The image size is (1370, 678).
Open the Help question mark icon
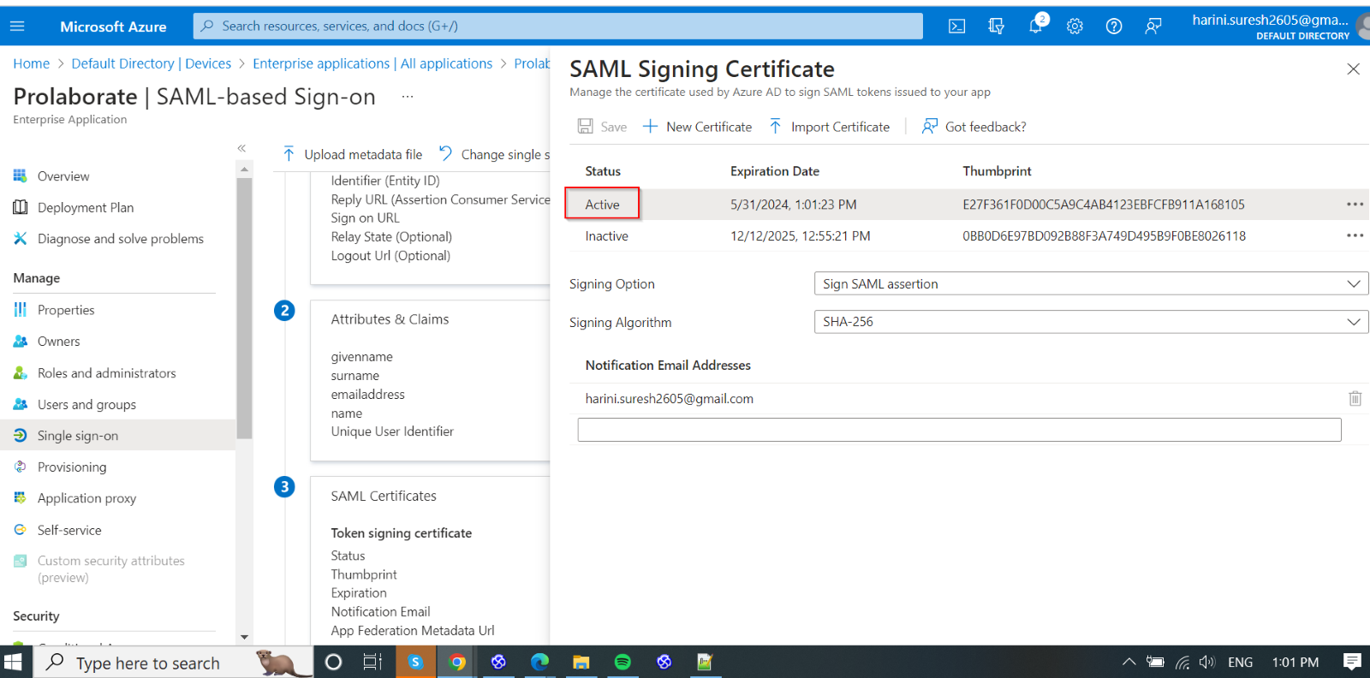click(1114, 27)
